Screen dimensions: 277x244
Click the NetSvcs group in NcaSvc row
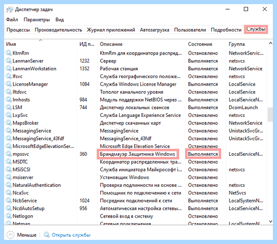click(x=237, y=193)
